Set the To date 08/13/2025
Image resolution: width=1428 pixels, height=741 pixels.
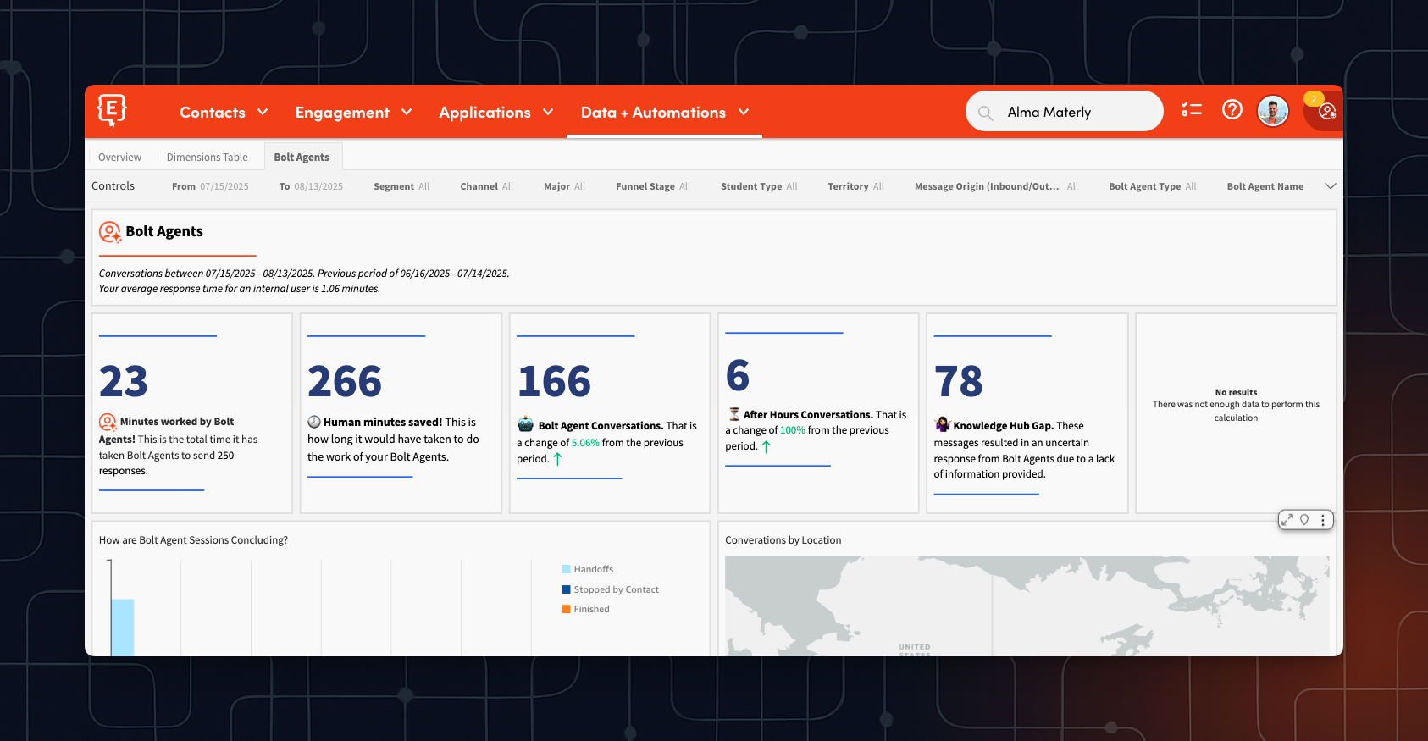click(x=311, y=186)
